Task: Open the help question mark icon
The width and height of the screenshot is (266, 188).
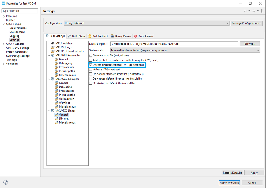Action: tap(6, 182)
